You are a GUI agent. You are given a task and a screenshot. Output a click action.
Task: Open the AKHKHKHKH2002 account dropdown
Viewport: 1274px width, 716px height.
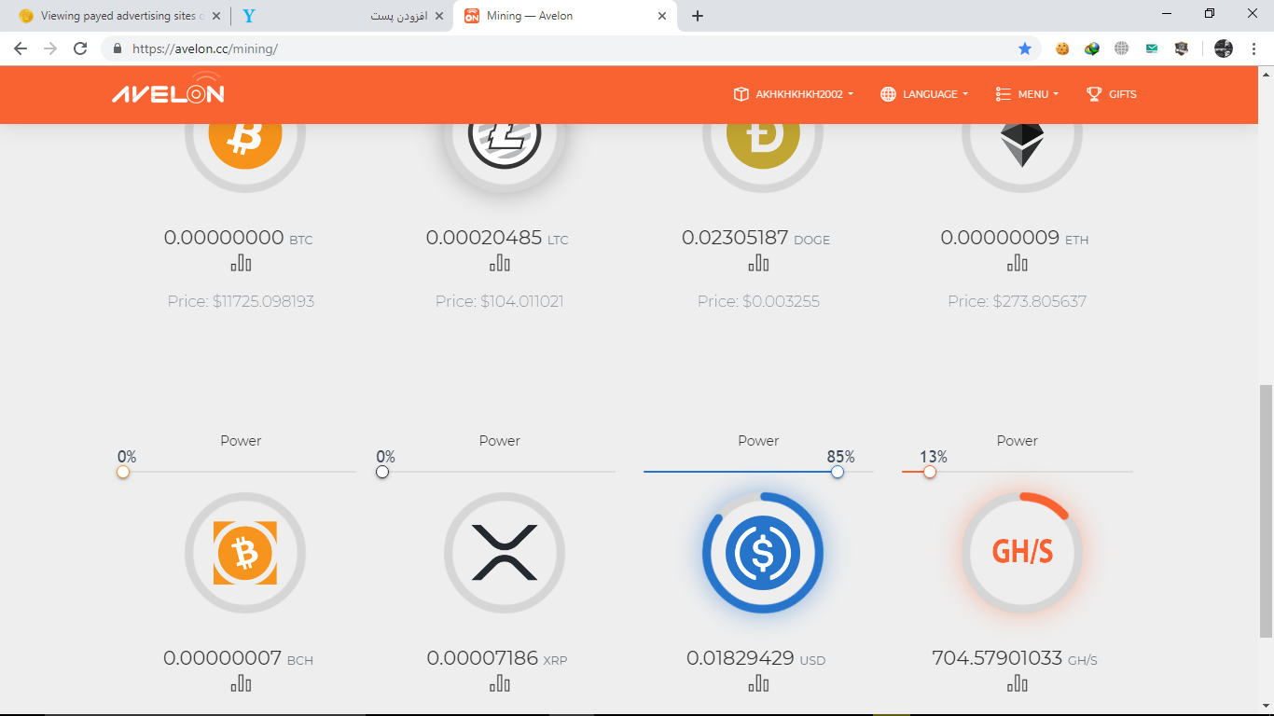click(x=794, y=94)
